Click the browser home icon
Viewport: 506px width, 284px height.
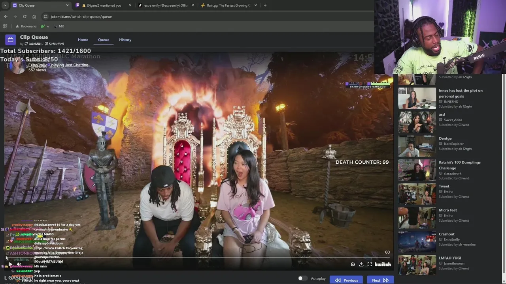pyautogui.click(x=34, y=17)
